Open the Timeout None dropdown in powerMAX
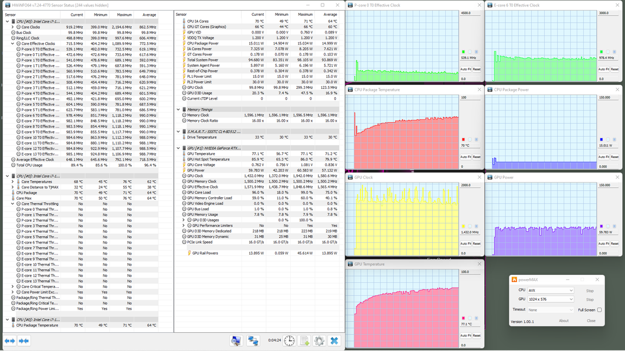 click(551, 309)
